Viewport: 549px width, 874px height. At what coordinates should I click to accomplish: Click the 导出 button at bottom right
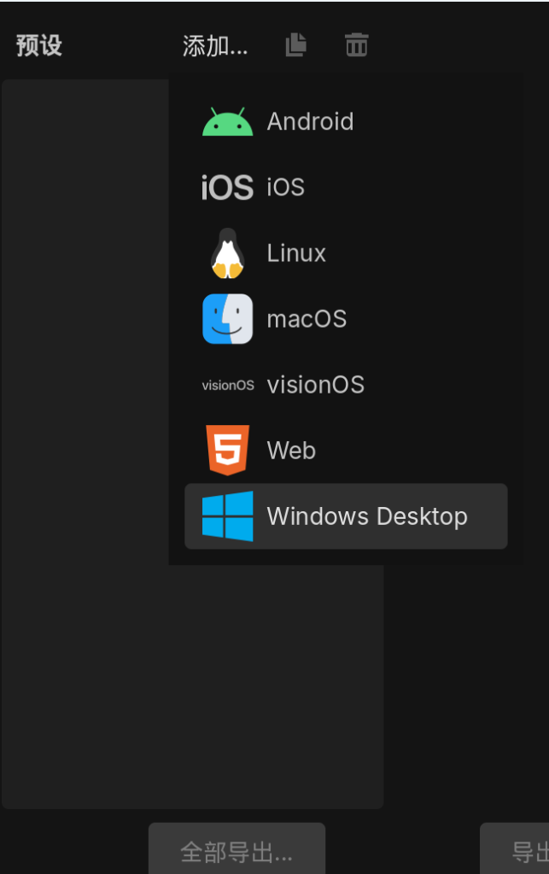[x=523, y=850]
